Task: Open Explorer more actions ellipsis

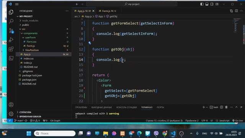Action: pyautogui.click(x=67, y=11)
